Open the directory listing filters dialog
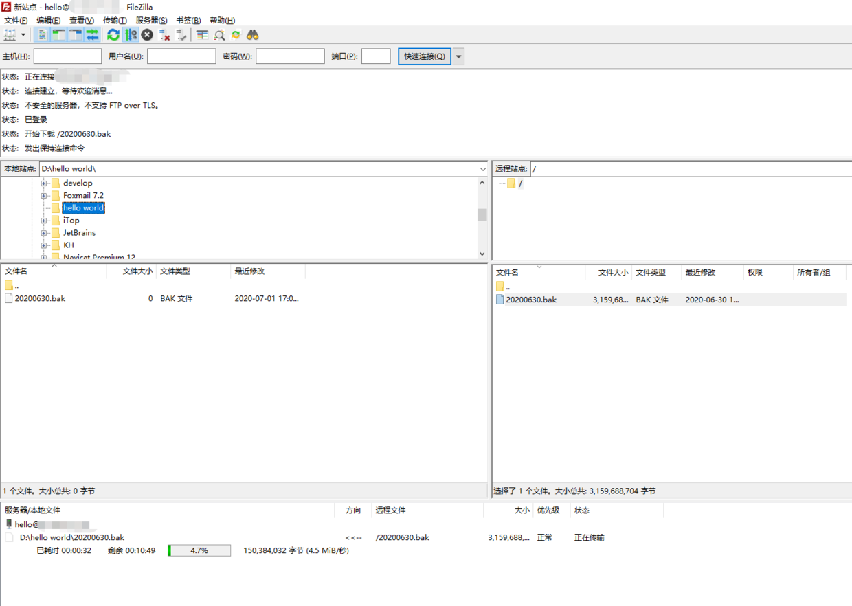The image size is (852, 606). click(202, 35)
